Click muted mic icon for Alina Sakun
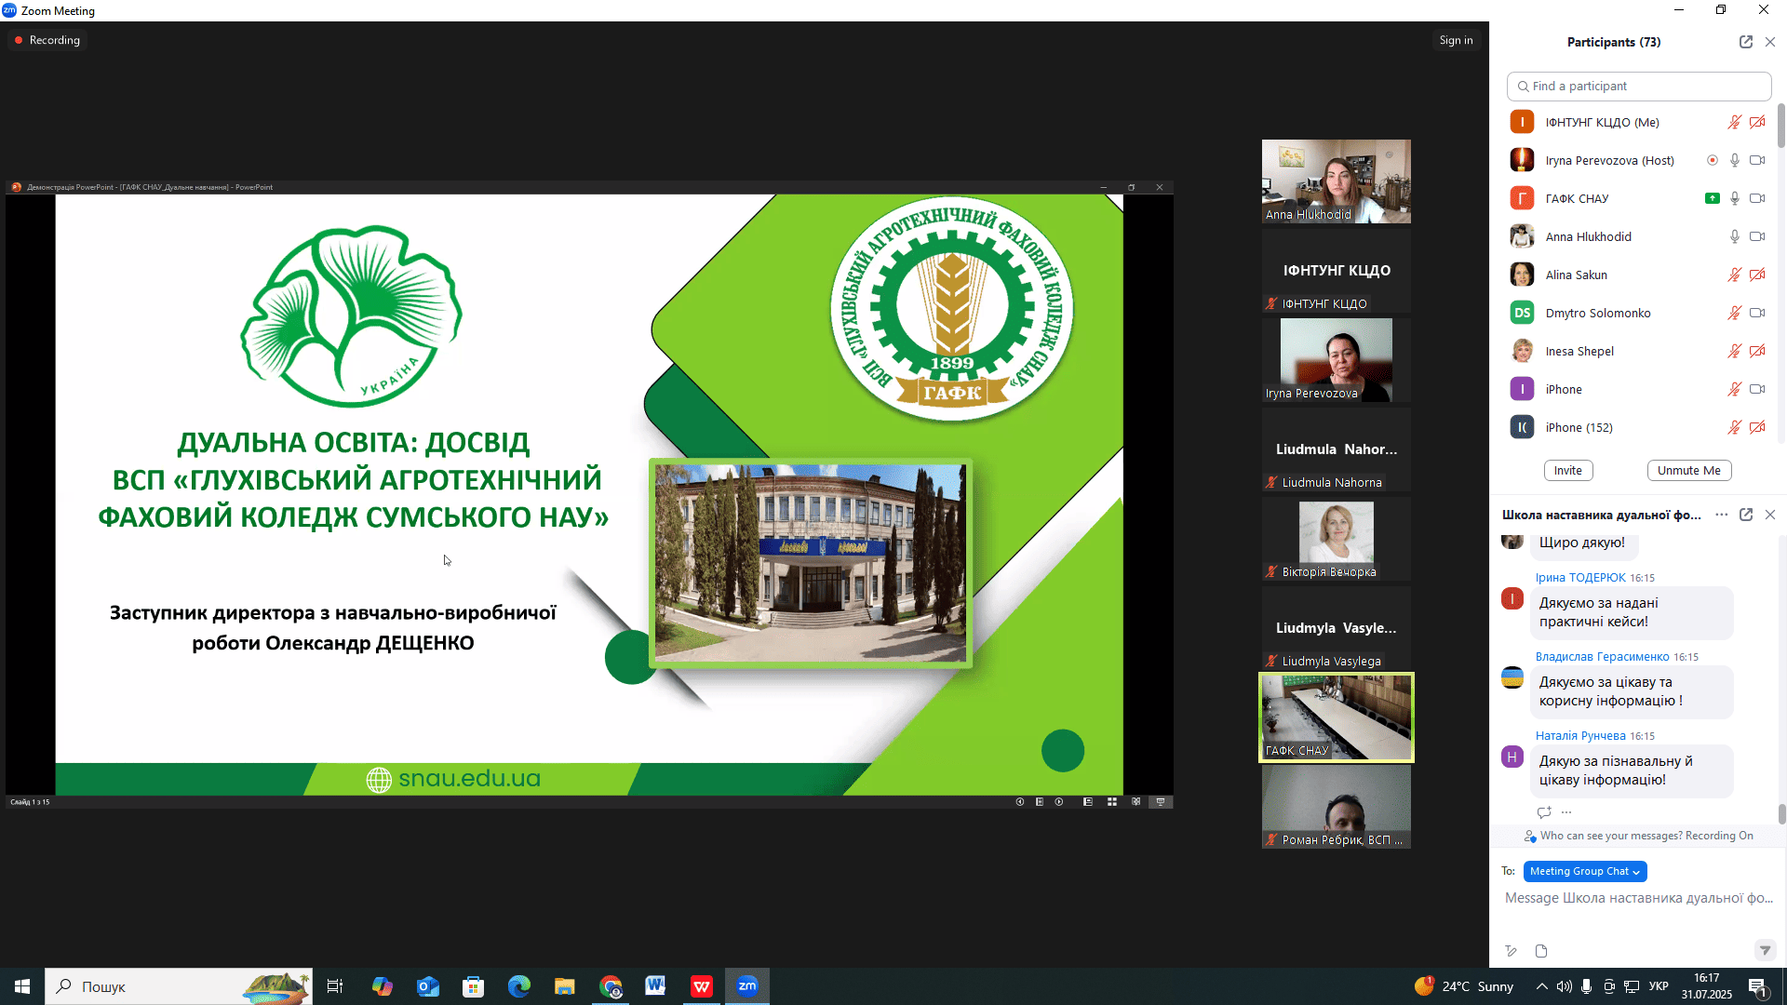The width and height of the screenshot is (1787, 1005). [1735, 275]
